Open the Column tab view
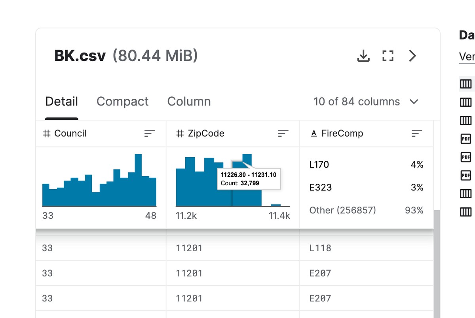The image size is (475, 318). pyautogui.click(x=189, y=102)
